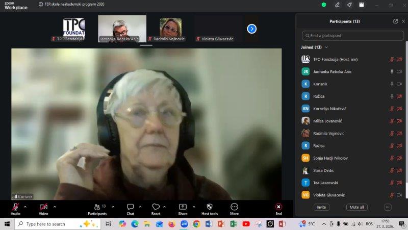
Task: Click the green encryption shield icon
Action: 323,5
